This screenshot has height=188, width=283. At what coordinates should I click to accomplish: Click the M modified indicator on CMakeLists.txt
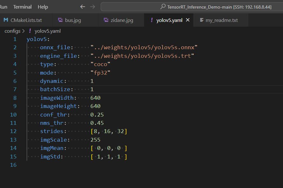coord(5,20)
